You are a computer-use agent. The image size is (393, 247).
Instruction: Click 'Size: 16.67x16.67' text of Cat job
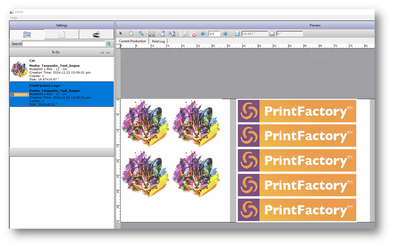[x=44, y=80]
